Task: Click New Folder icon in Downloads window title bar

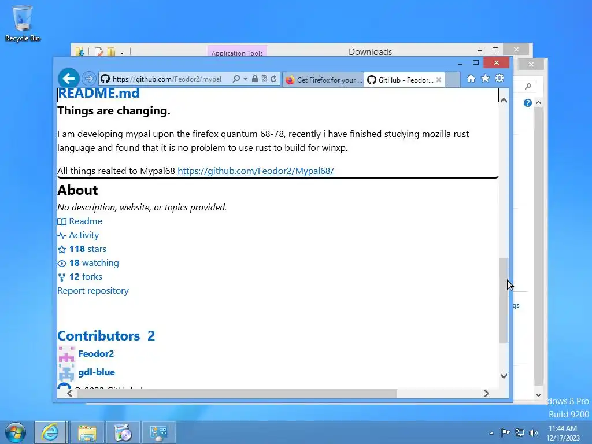Action: click(x=111, y=51)
